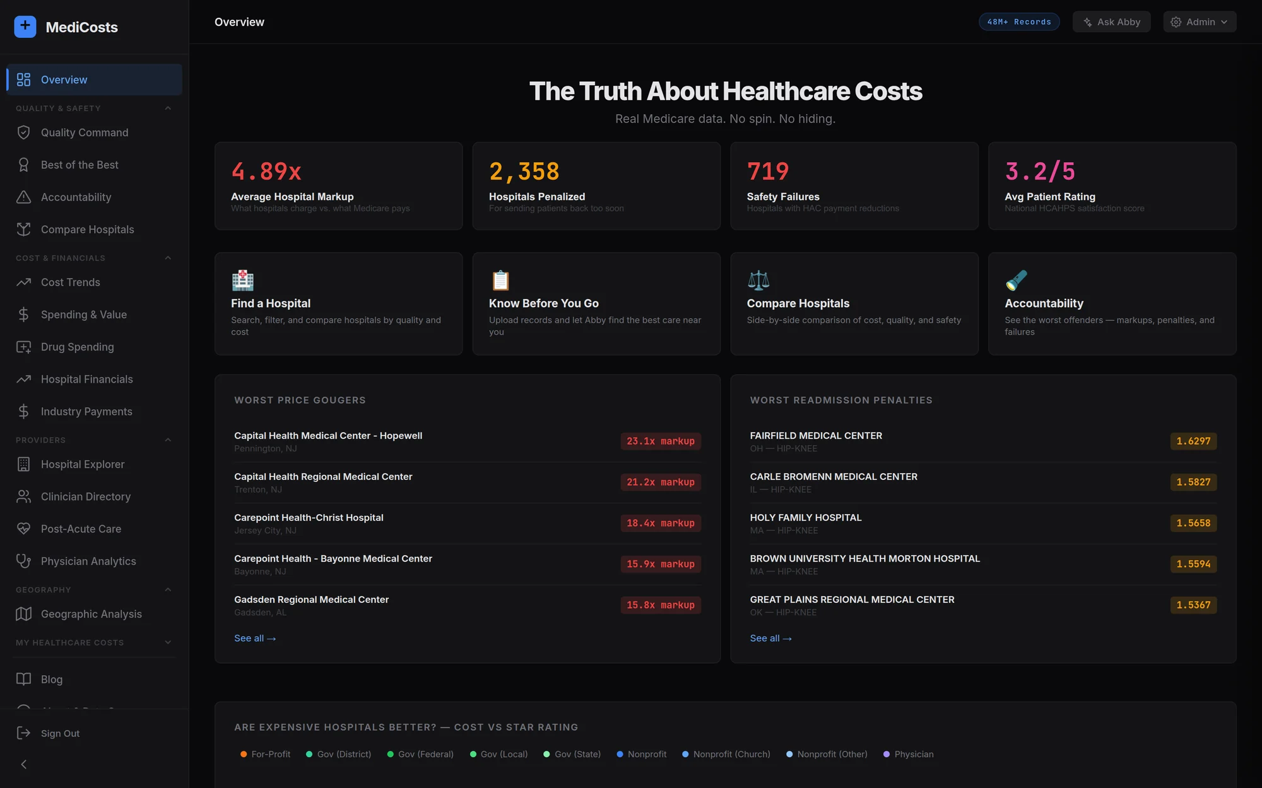Click the Physician Analytics stethoscope icon
1262x788 pixels.
click(x=23, y=561)
